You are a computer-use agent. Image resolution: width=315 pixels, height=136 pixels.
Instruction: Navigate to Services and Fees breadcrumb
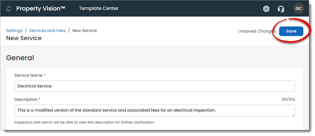point(47,31)
